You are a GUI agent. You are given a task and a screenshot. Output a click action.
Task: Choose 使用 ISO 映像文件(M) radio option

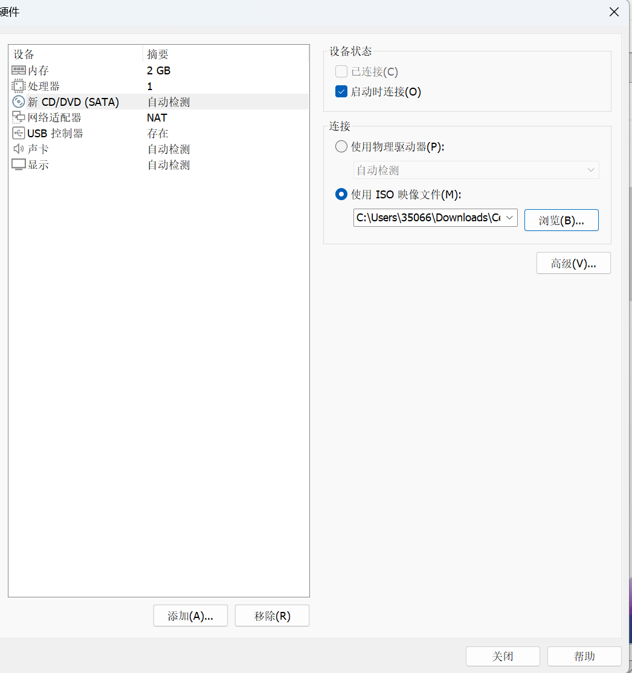(341, 195)
